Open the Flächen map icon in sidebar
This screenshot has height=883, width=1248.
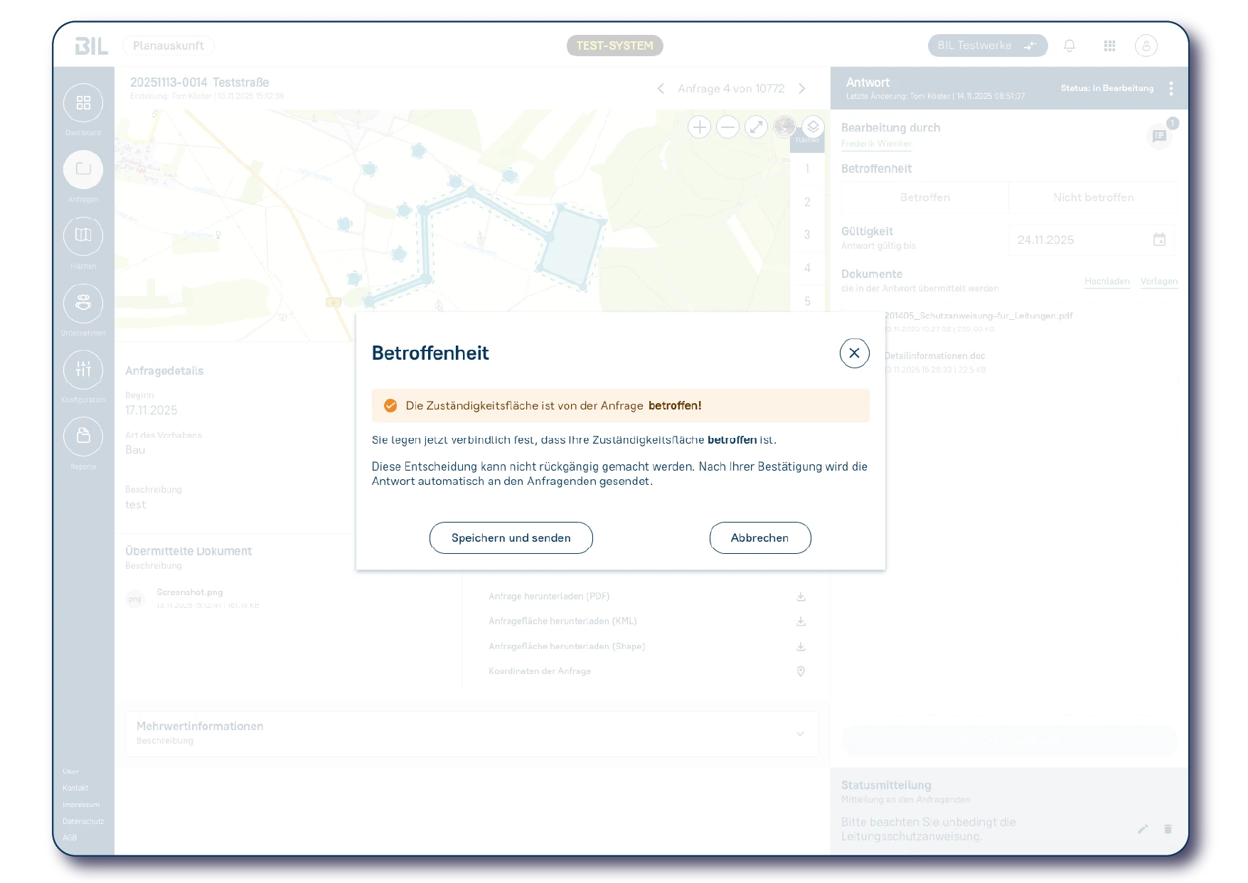pos(83,236)
